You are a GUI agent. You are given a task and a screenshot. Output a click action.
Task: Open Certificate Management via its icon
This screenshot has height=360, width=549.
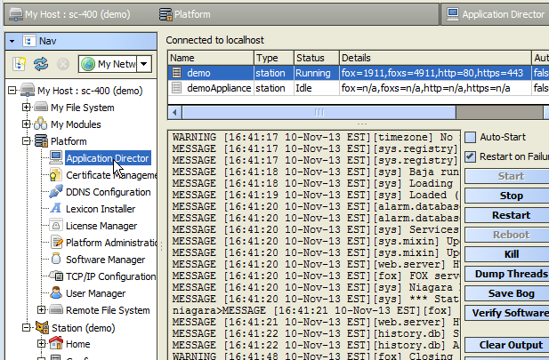click(x=56, y=175)
